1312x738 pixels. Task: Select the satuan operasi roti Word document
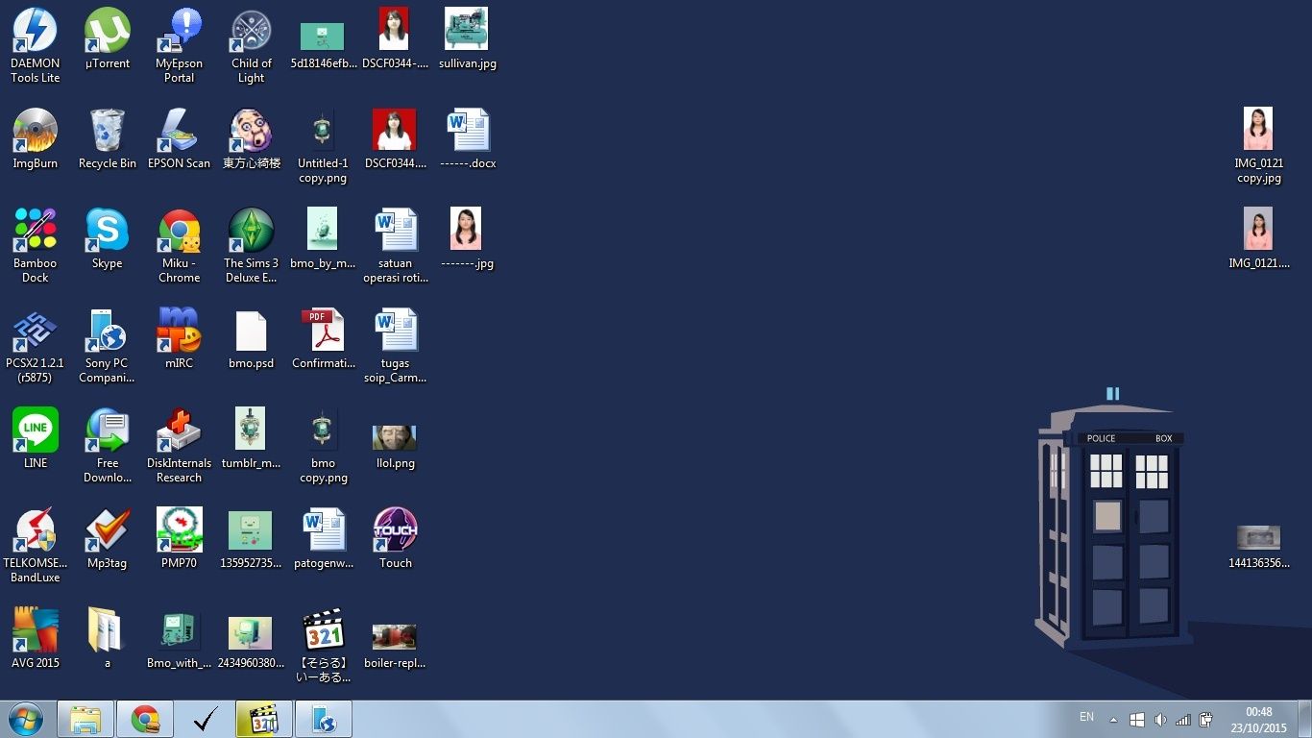point(396,245)
